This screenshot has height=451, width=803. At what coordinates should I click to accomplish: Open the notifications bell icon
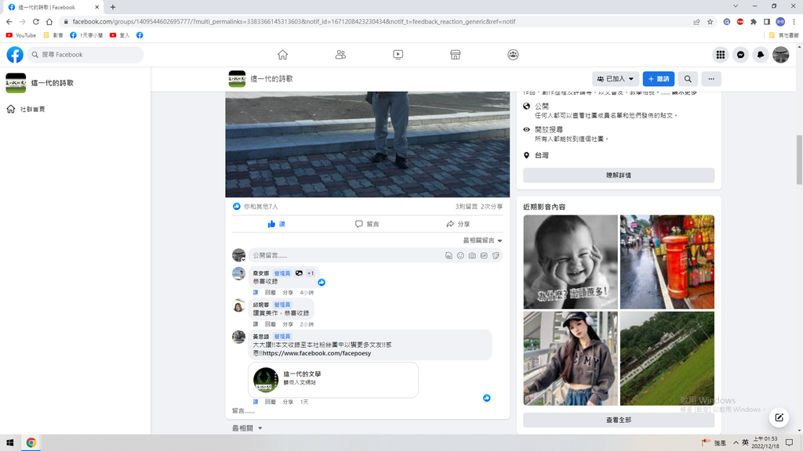(x=761, y=55)
